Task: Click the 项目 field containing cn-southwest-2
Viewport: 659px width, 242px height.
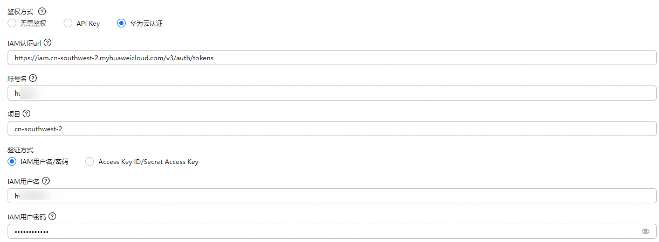Action: [x=332, y=129]
